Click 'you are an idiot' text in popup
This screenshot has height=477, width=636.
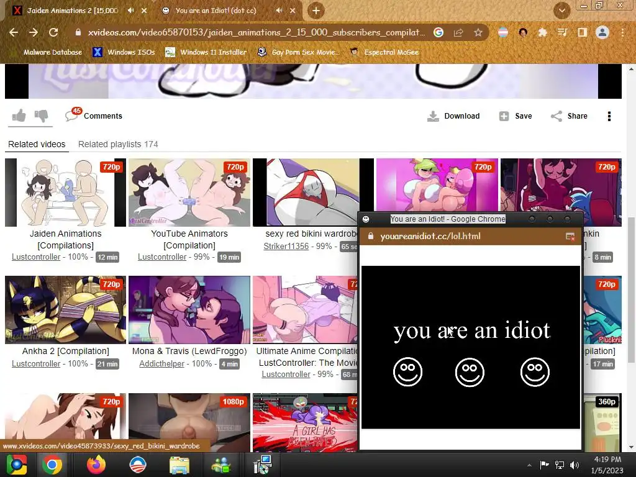tap(472, 330)
